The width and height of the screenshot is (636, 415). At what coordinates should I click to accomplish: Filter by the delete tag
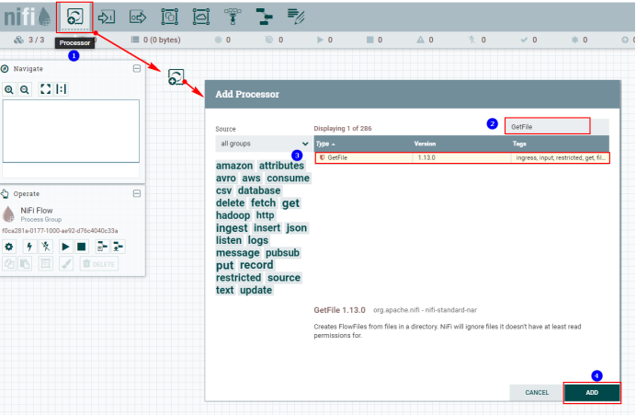pos(231,203)
